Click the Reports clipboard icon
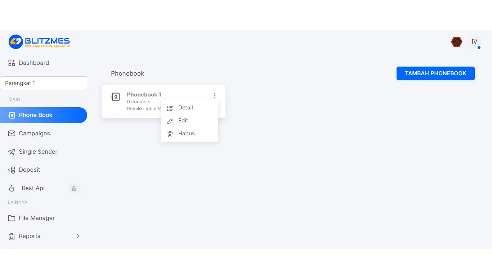This screenshot has width=492, height=279. 12,237
